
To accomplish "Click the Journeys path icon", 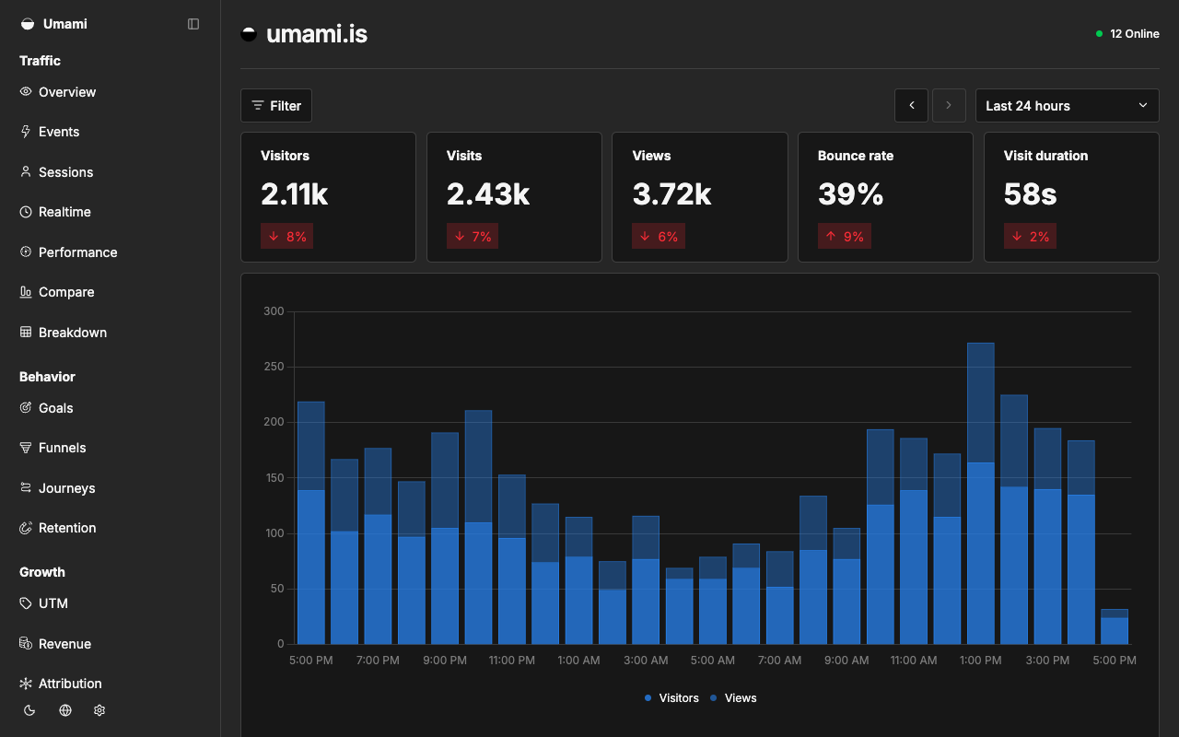I will click(x=26, y=488).
